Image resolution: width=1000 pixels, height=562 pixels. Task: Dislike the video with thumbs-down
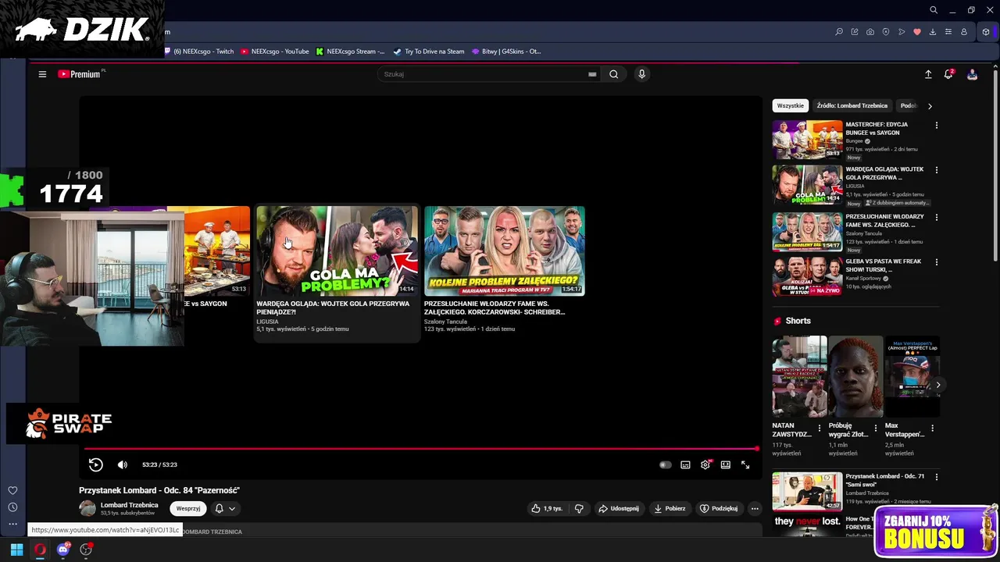click(x=579, y=508)
